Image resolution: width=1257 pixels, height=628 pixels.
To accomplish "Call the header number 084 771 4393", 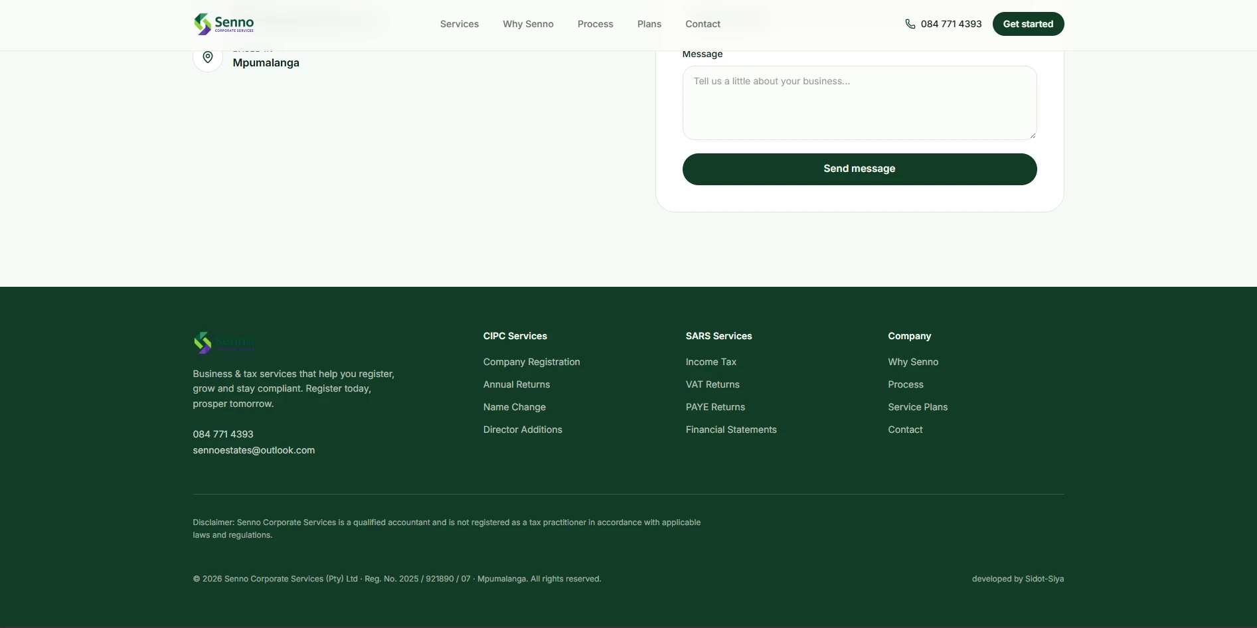I will 951,24.
